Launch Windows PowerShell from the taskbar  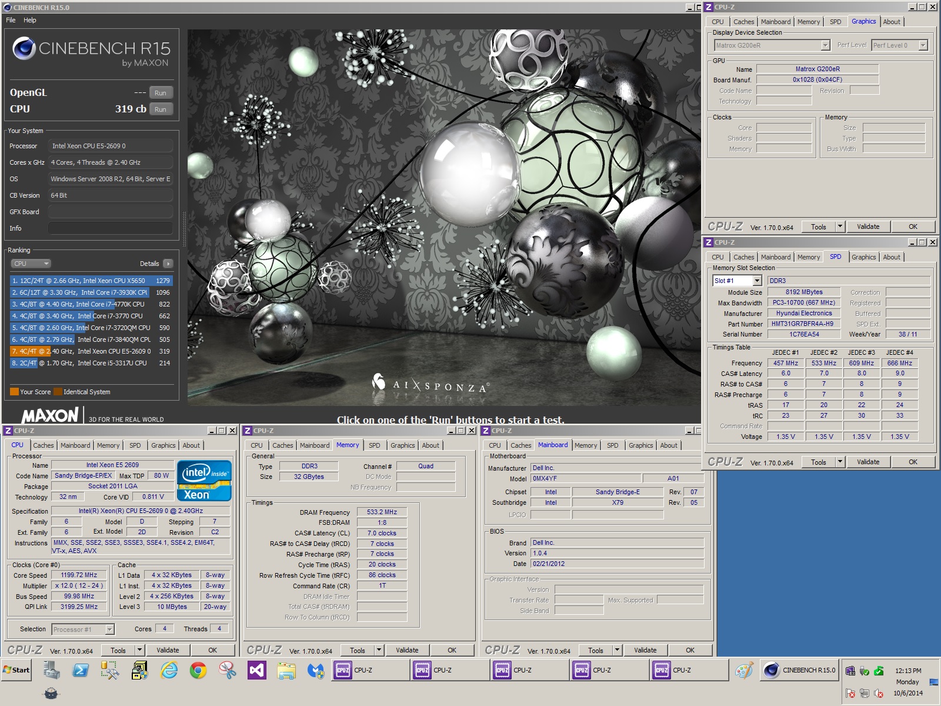[81, 670]
